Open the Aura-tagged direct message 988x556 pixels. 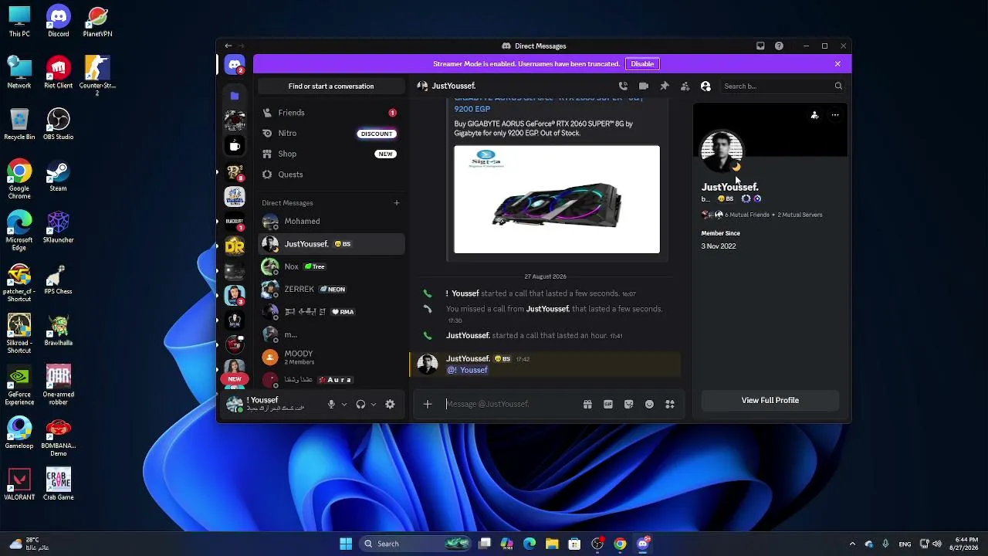[x=330, y=380]
